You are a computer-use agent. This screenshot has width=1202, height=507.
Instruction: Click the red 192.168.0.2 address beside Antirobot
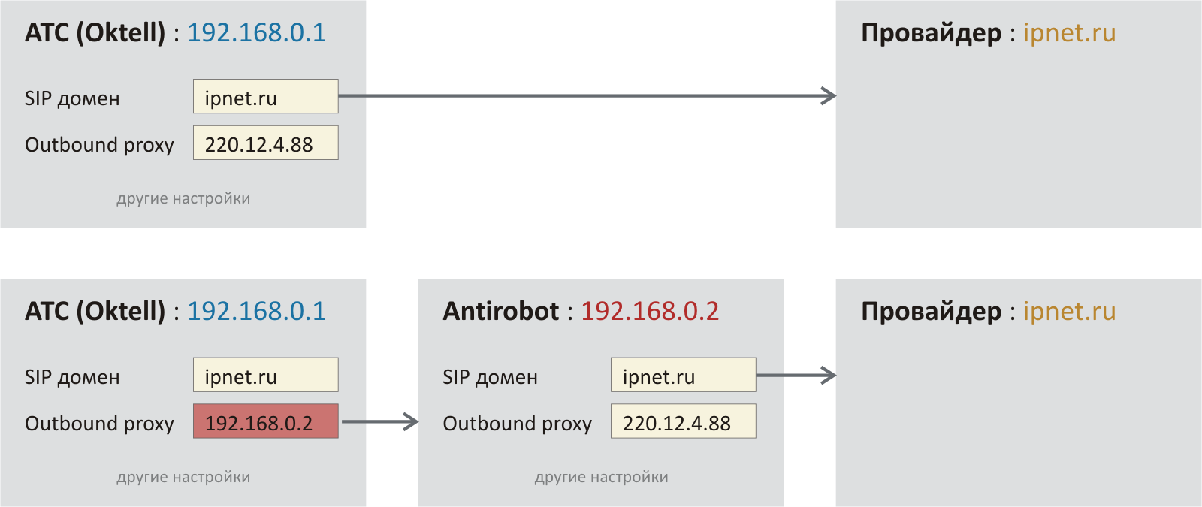650,312
